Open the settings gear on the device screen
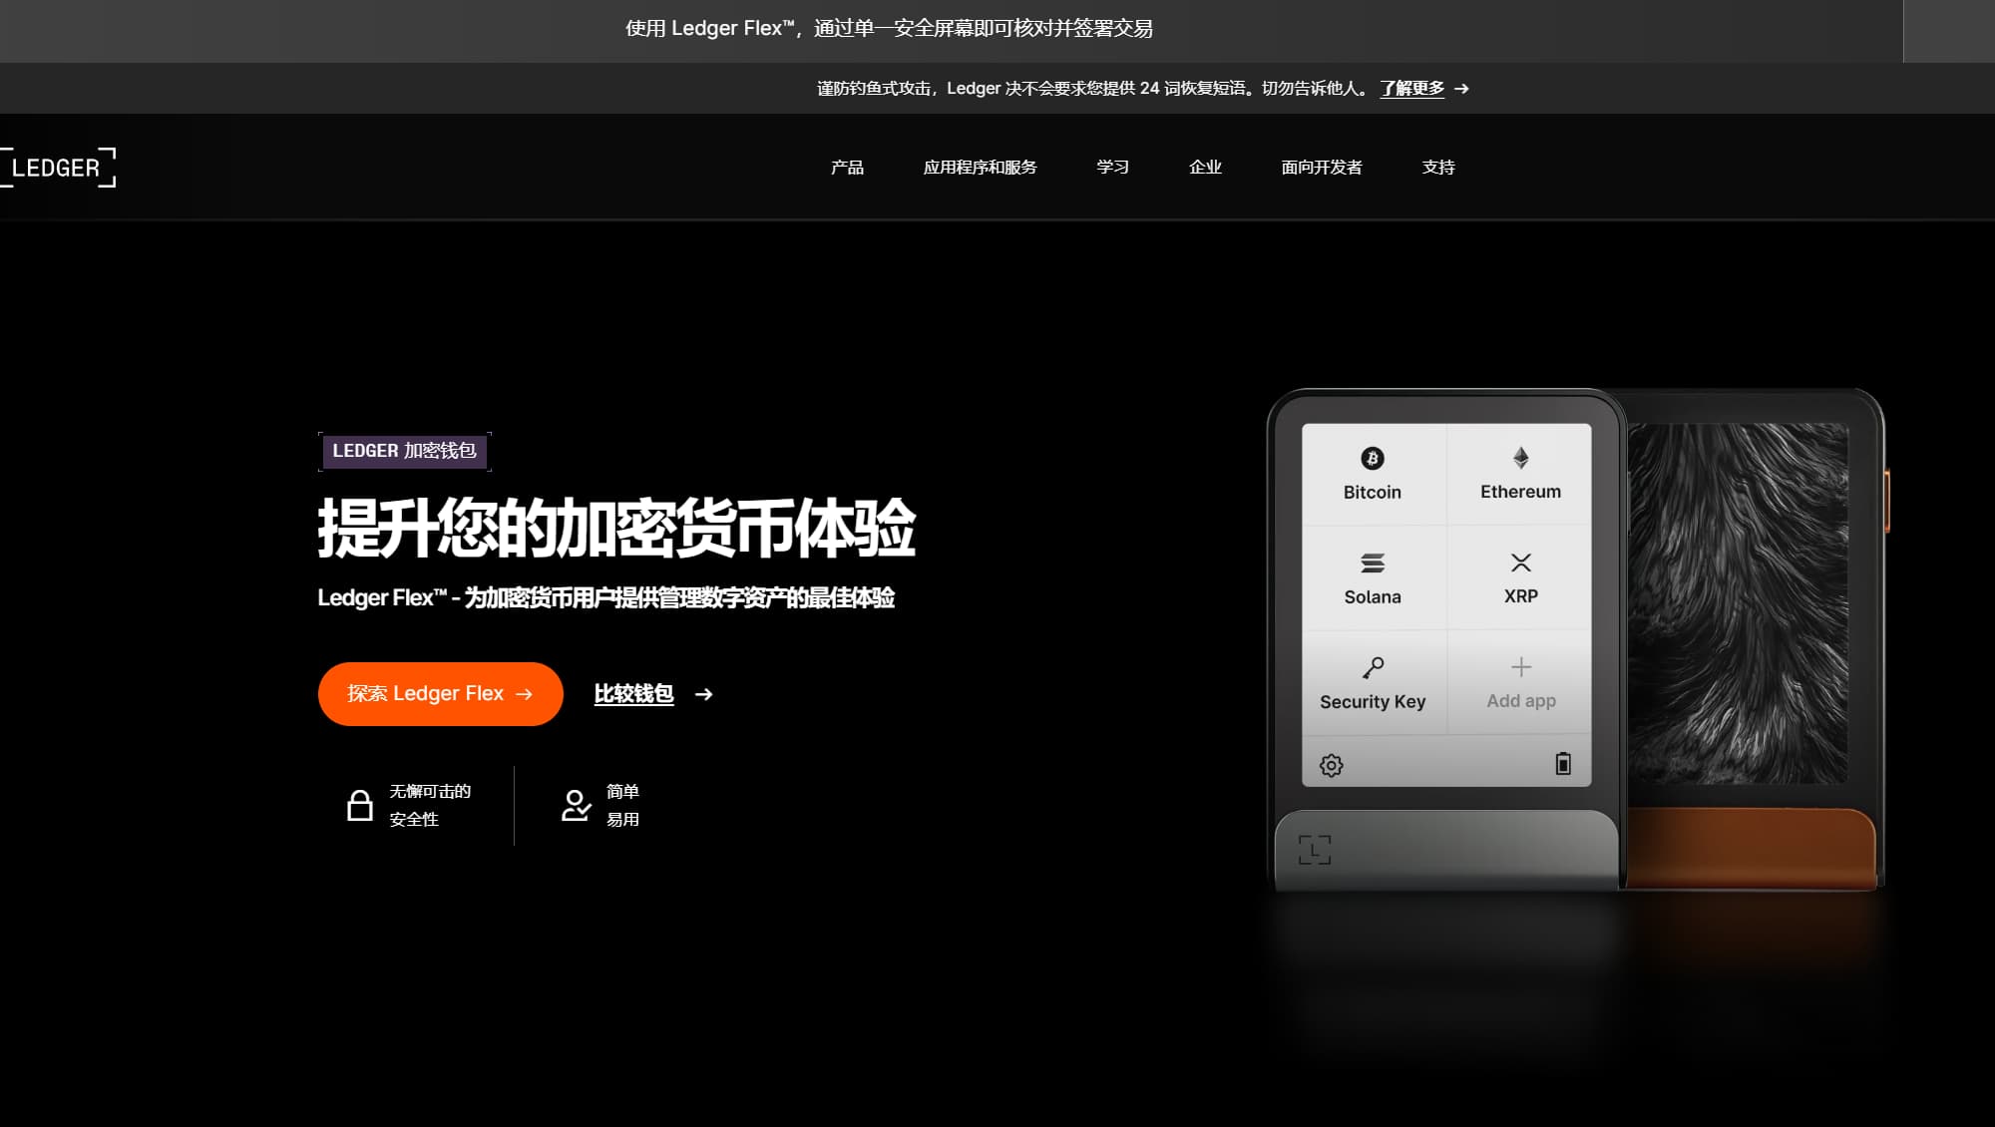The width and height of the screenshot is (1995, 1127). tap(1330, 764)
